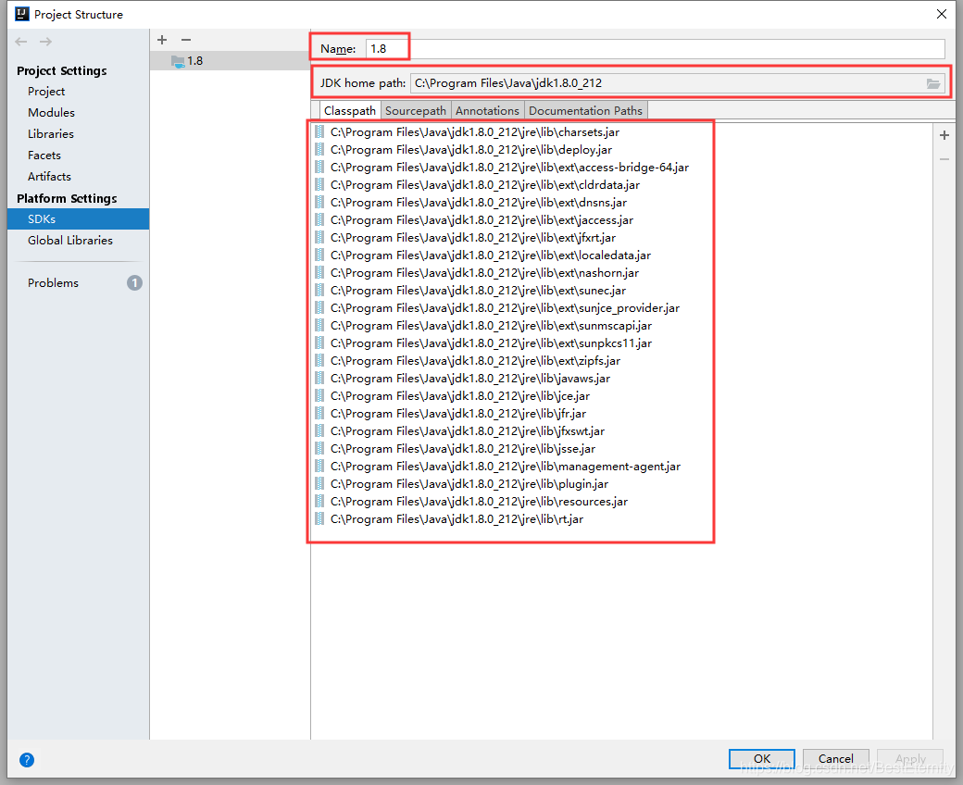Select the jaccess.jar entry
Screen dimensions: 963x785
click(x=481, y=220)
